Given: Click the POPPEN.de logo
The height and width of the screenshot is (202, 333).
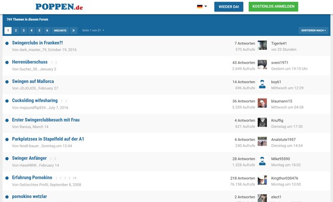Looking at the screenshot, I should pos(59,7).
